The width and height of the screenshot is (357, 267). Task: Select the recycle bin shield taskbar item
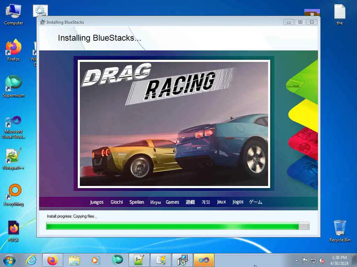[160, 260]
